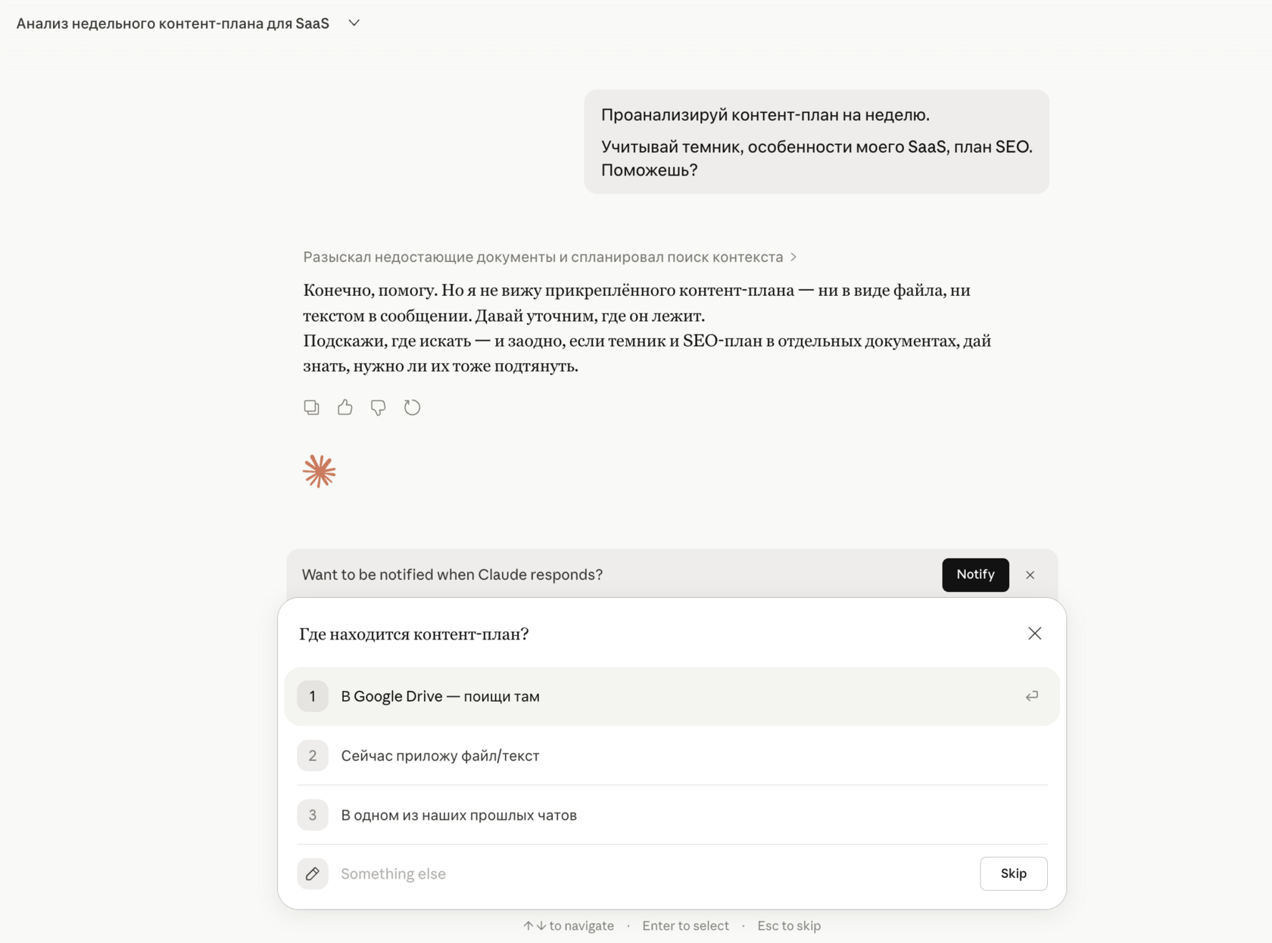This screenshot has width=1272, height=943.
Task: Give a thumbs up to the response
Action: pyautogui.click(x=345, y=407)
